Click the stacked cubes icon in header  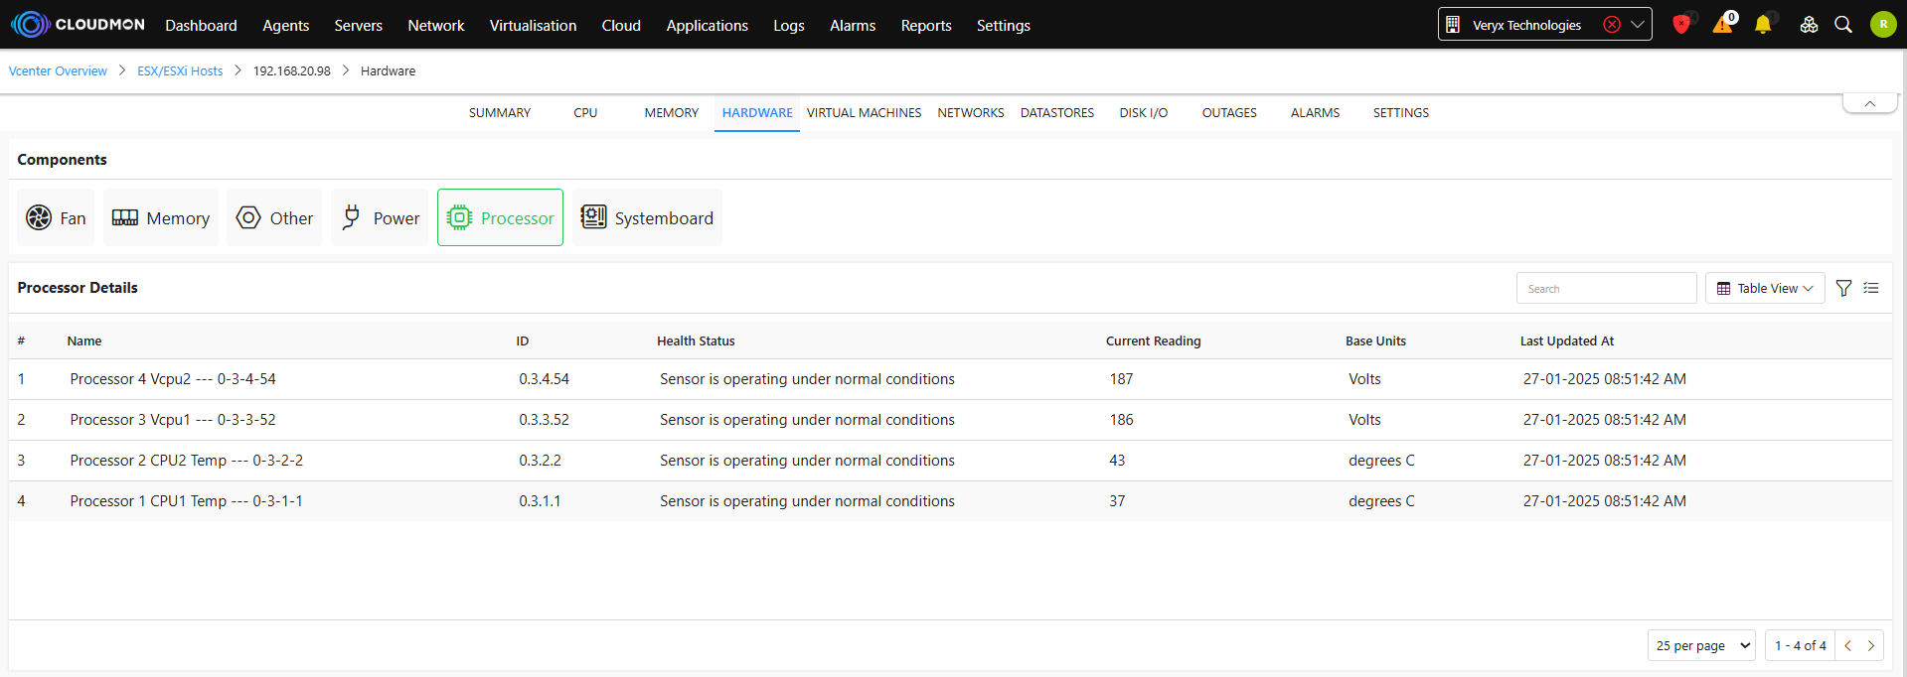[x=1809, y=25]
